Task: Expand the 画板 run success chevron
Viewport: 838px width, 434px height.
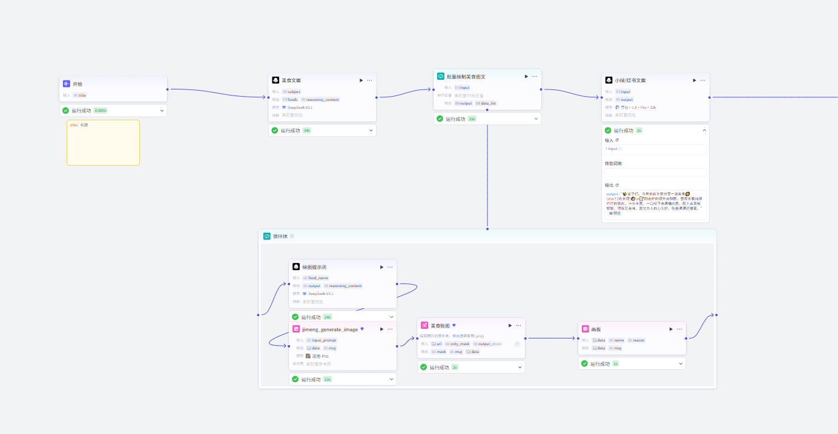Action: (681, 364)
